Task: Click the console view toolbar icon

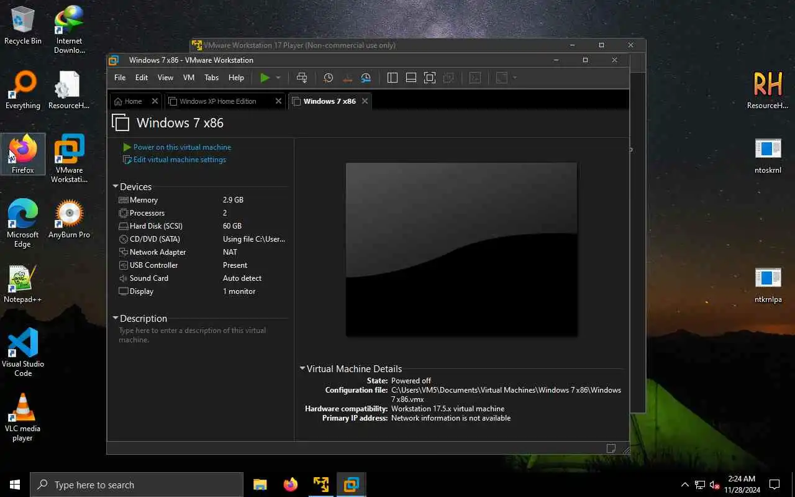Action: click(x=475, y=78)
